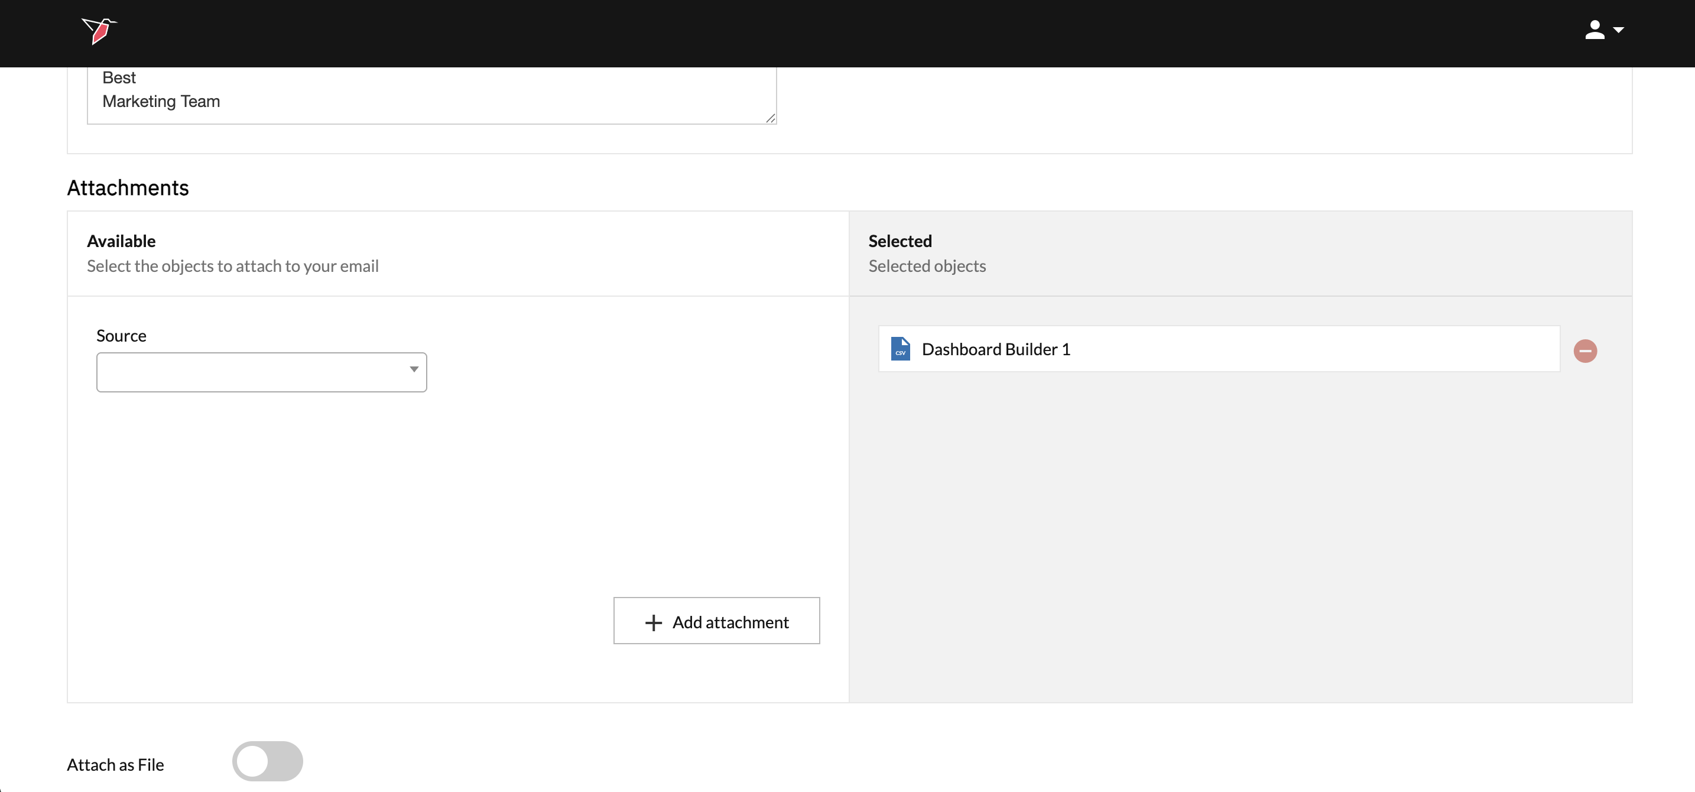This screenshot has height=792, width=1695.
Task: Click the Source dropdown arrow
Action: [414, 369]
